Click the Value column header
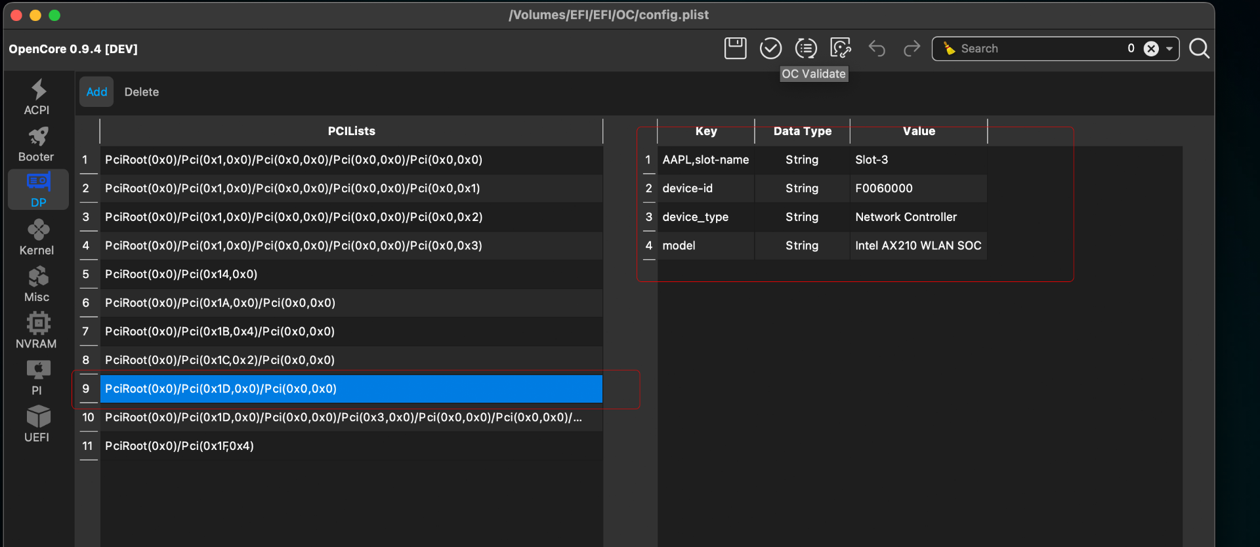The width and height of the screenshot is (1260, 547). (x=919, y=131)
